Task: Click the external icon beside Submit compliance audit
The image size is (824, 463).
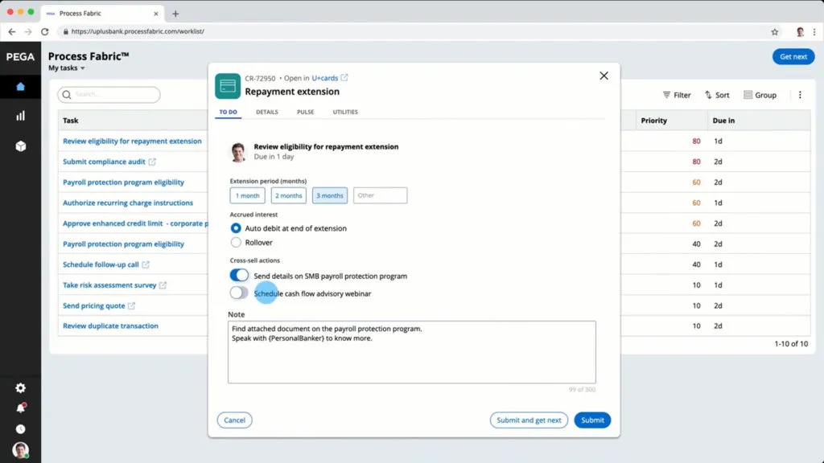Action: click(152, 162)
